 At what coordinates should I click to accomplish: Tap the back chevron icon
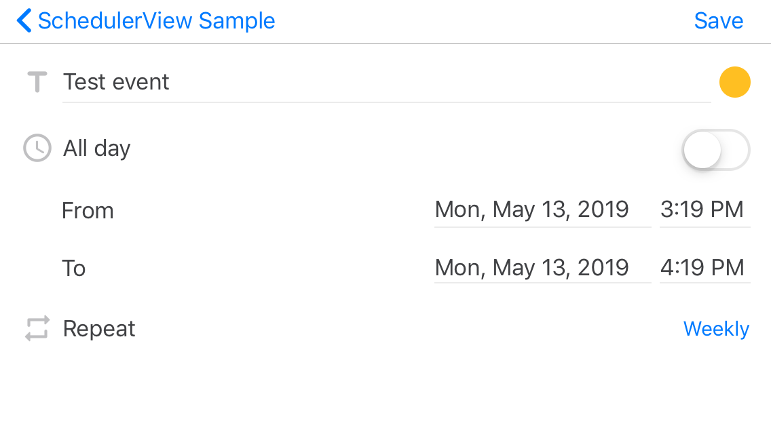[x=24, y=20]
